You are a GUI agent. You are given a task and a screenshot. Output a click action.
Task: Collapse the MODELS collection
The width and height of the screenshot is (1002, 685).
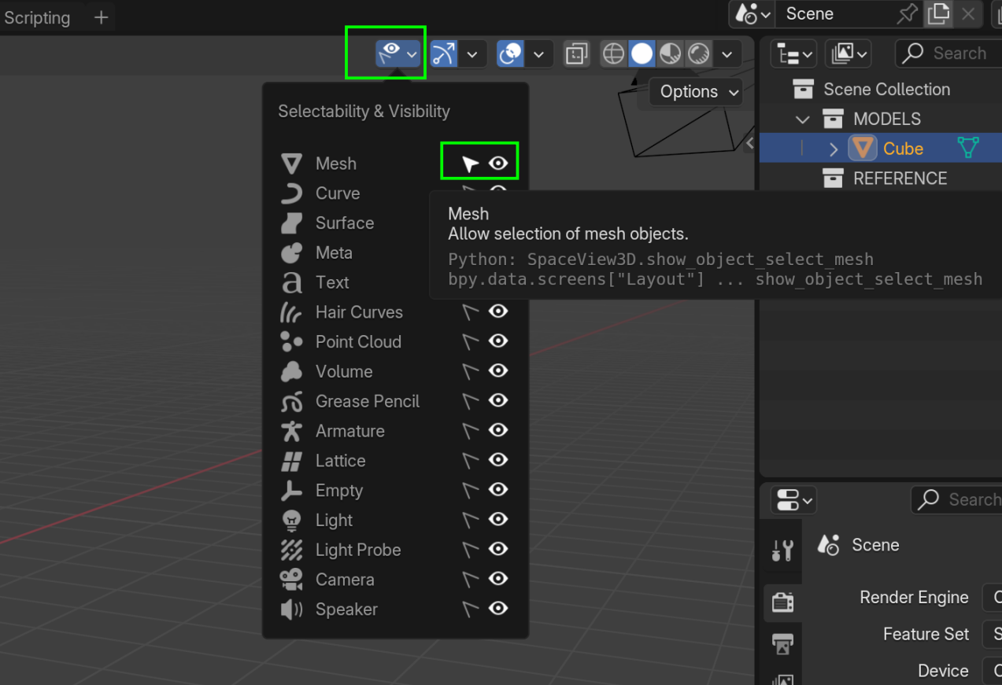pos(800,118)
